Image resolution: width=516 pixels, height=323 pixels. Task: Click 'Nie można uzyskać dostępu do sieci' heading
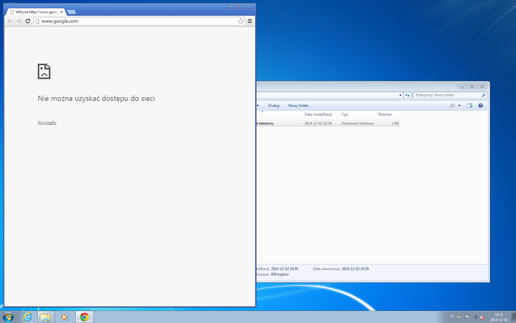tap(96, 98)
